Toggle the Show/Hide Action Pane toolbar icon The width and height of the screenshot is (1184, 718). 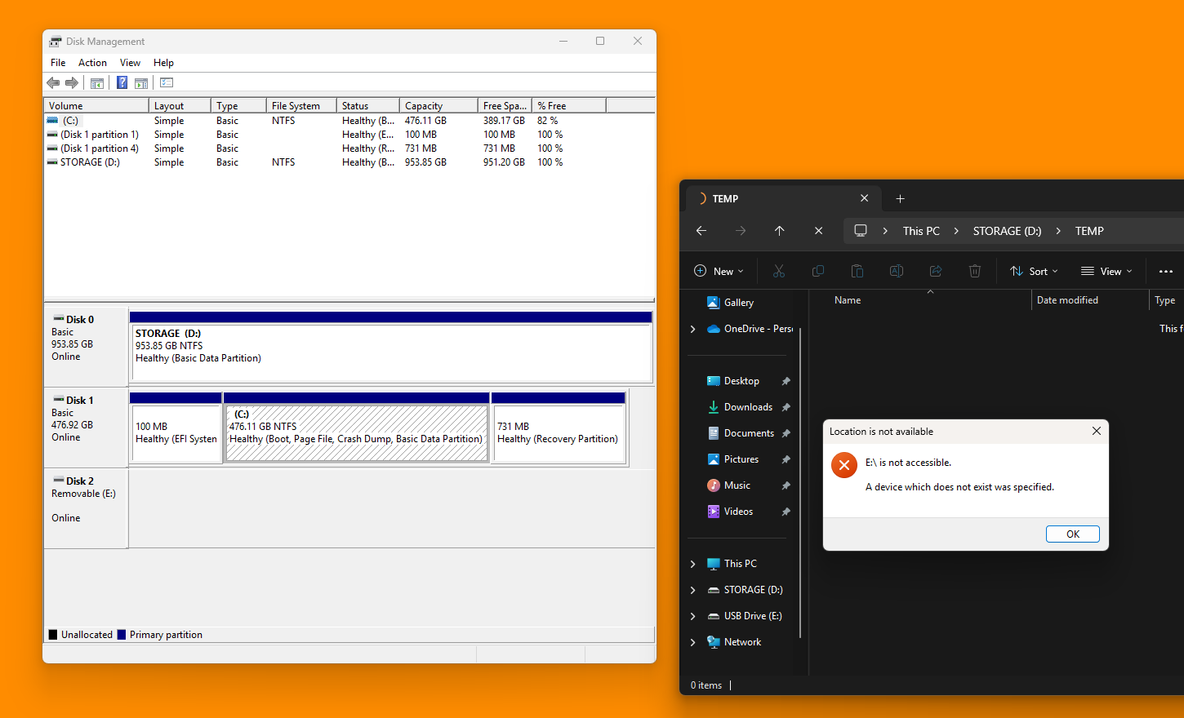pyautogui.click(x=141, y=82)
